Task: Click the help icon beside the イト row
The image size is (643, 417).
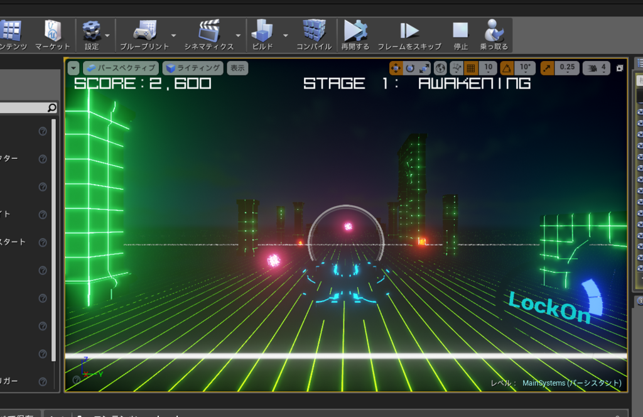Action: coord(43,214)
